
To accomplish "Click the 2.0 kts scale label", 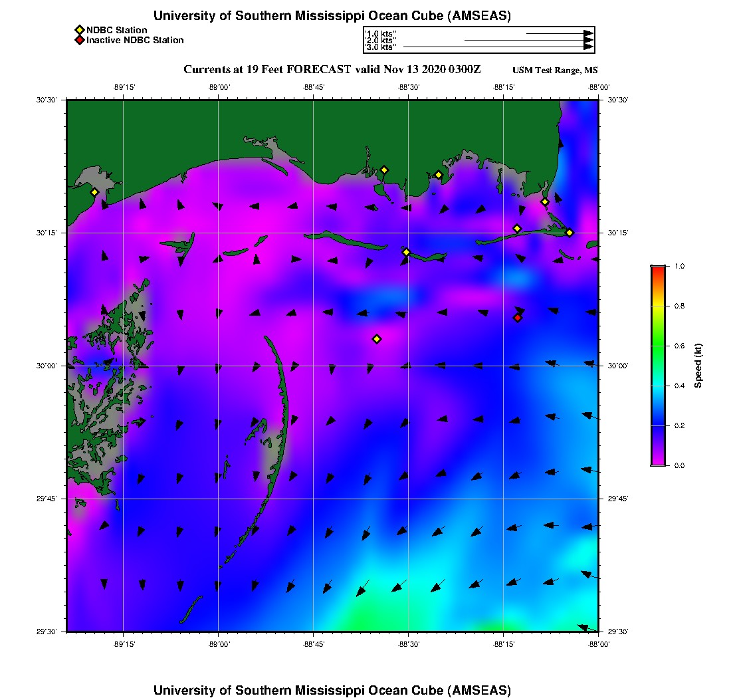I will point(381,41).
